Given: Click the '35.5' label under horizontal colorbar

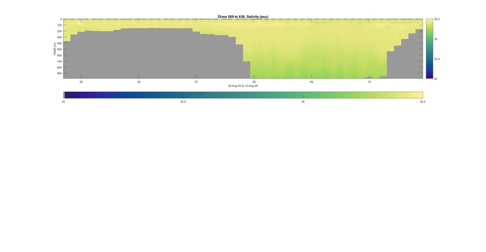Looking at the screenshot, I should coord(422,102).
